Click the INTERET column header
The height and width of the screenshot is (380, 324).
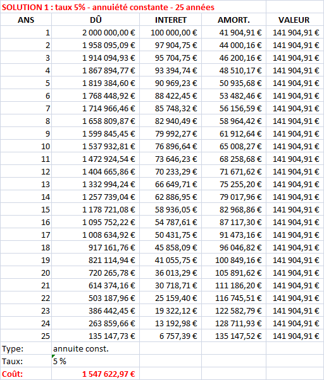(170, 20)
